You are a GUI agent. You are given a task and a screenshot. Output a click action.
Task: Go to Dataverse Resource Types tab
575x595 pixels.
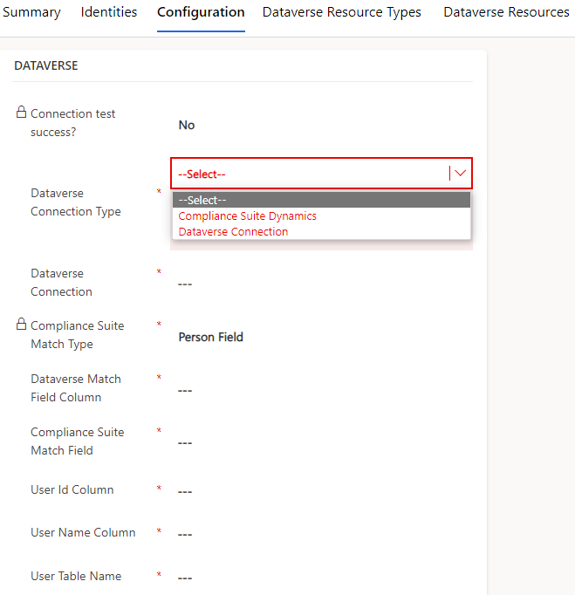coord(342,12)
